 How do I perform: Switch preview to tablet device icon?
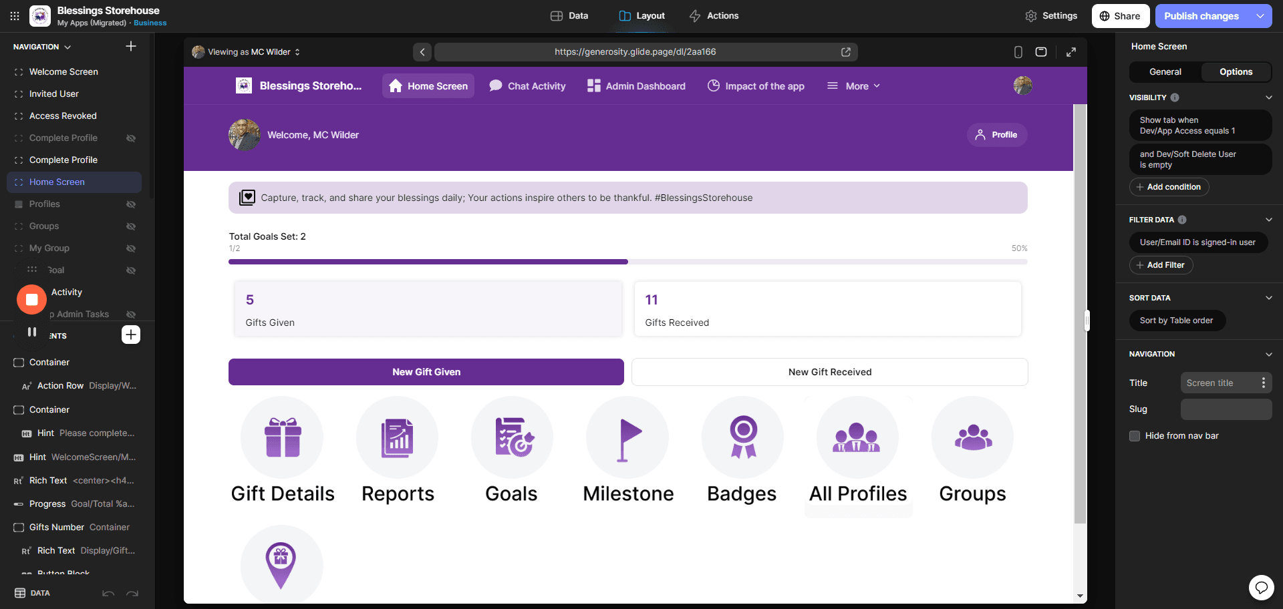click(1041, 52)
